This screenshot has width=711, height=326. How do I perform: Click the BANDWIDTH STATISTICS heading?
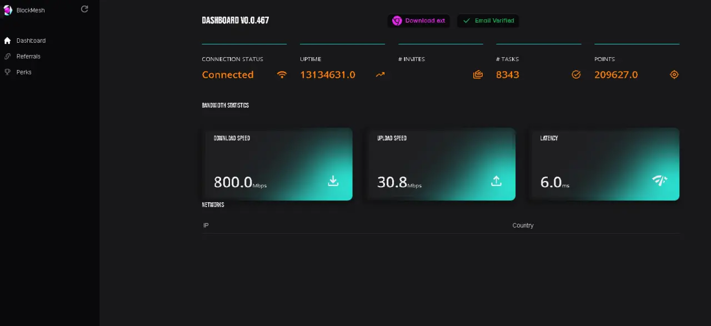tap(225, 105)
